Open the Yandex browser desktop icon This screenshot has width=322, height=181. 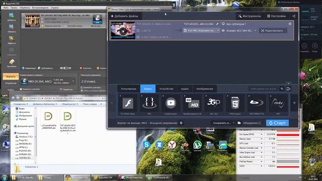172,145
